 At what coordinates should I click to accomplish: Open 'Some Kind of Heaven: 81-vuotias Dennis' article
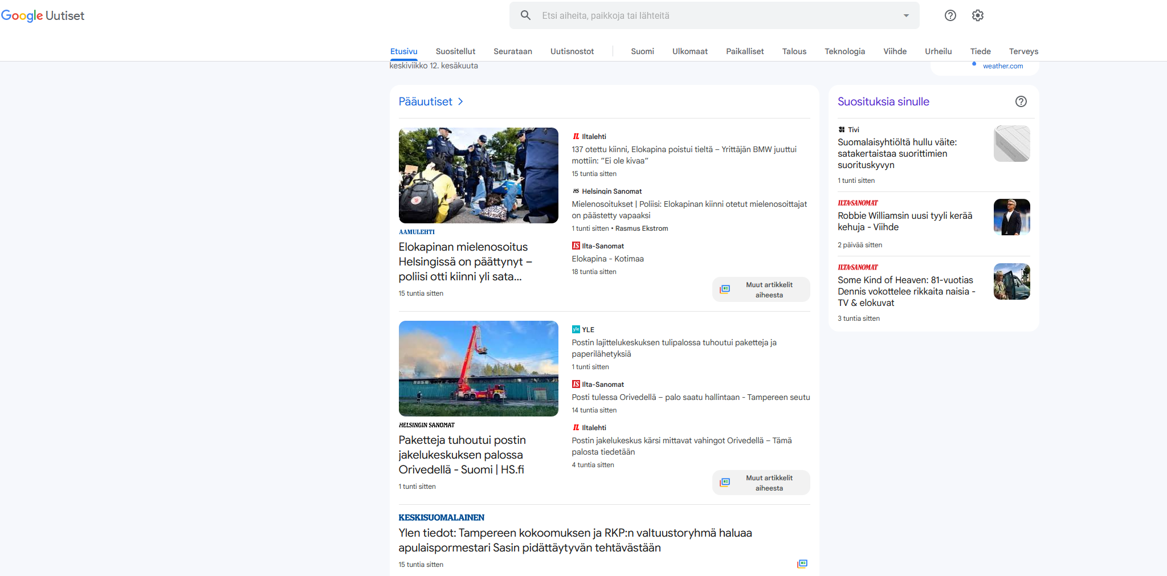907,291
